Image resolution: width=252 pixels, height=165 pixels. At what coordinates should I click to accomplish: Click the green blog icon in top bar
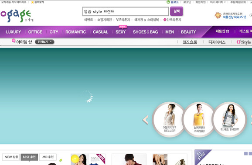168,2
